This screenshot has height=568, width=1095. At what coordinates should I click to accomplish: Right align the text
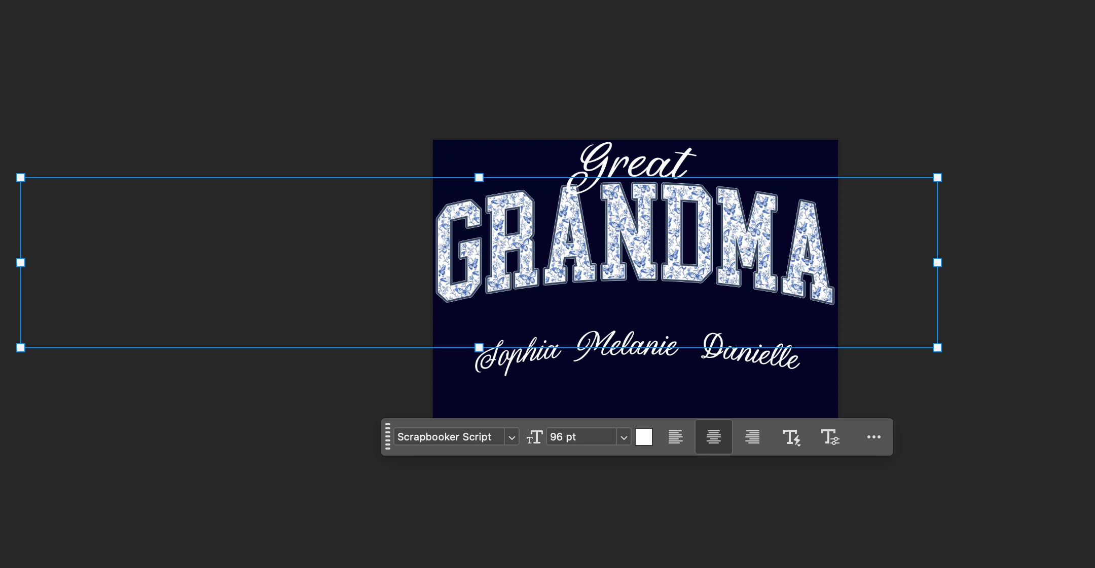(x=752, y=437)
